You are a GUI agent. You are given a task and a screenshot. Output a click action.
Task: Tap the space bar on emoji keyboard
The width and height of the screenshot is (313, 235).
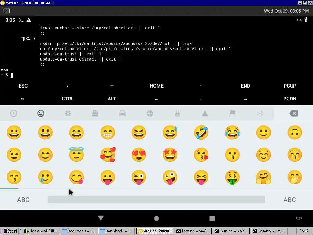point(156,200)
